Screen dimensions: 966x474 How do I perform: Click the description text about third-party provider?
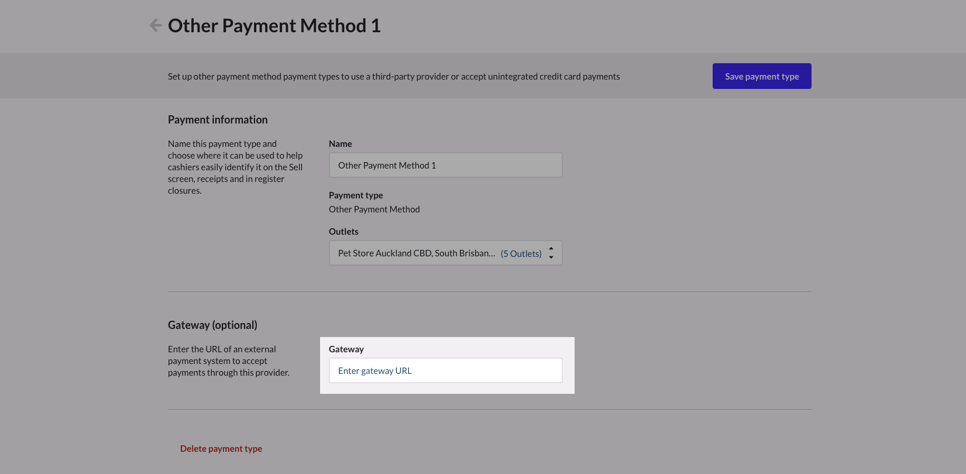394,77
